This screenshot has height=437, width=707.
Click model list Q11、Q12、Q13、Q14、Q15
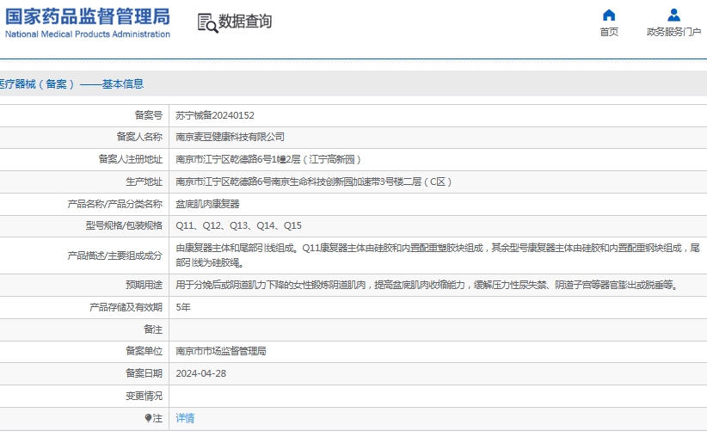pos(238,225)
